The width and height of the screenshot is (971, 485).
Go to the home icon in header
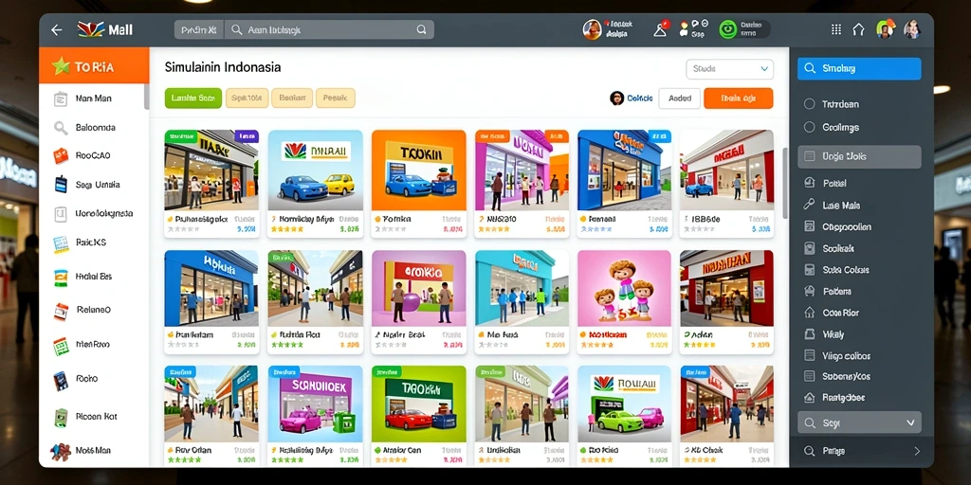pyautogui.click(x=858, y=29)
